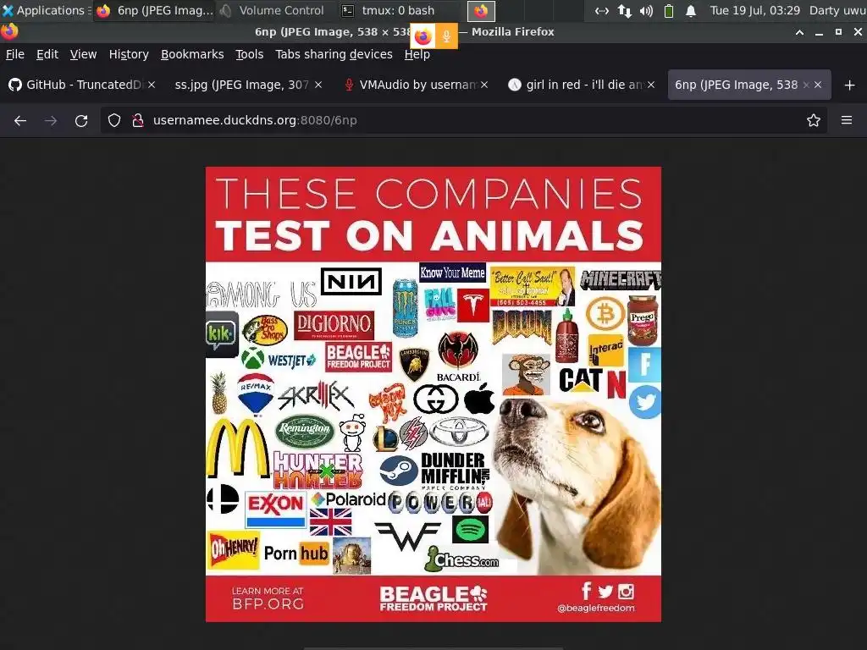The image size is (867, 650).
Task: Switch to the ss.jpg image tab
Action: [x=246, y=85]
